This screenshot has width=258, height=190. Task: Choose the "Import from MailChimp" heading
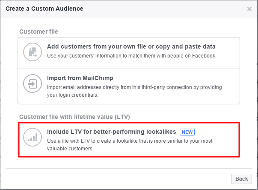click(x=80, y=78)
